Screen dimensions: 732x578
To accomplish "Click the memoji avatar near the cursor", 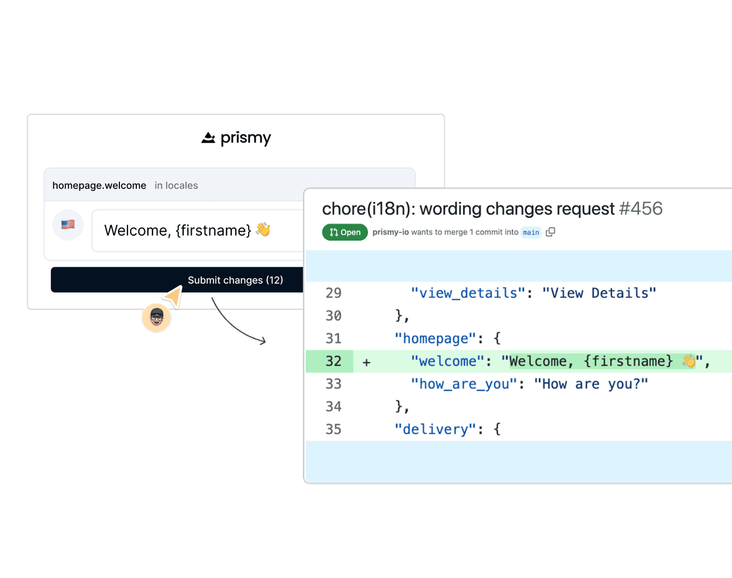I will pos(157,318).
